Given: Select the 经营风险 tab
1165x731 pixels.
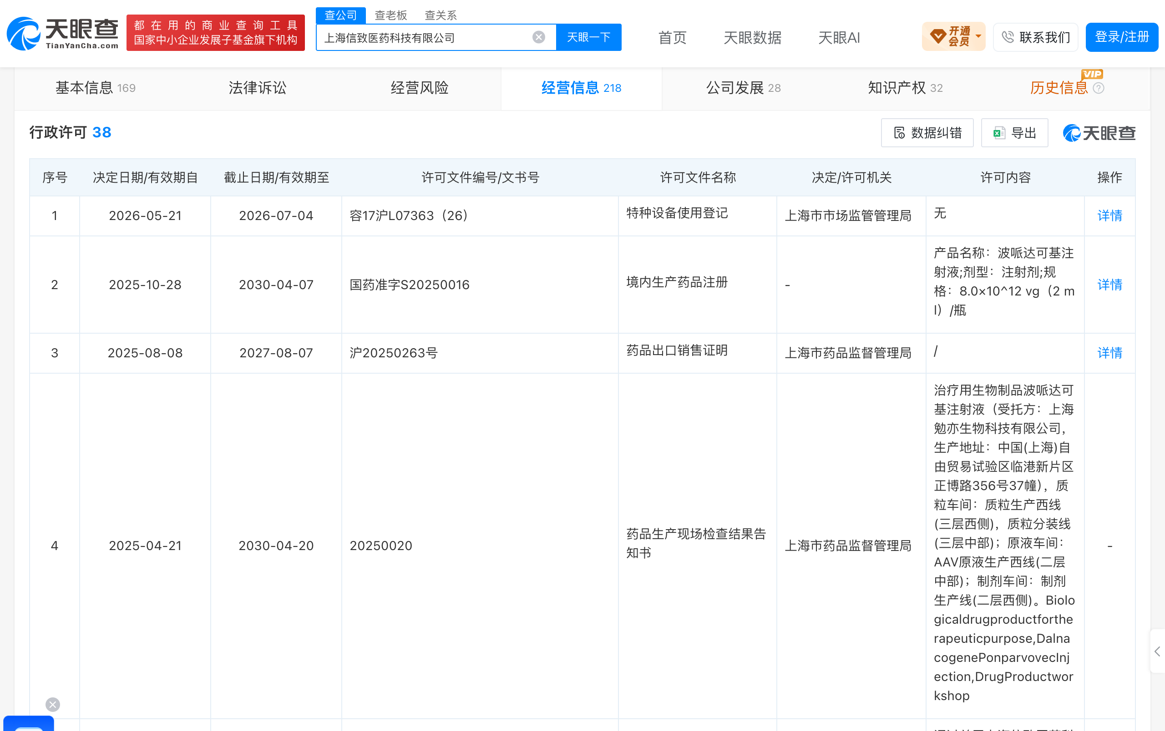Looking at the screenshot, I should 420,88.
